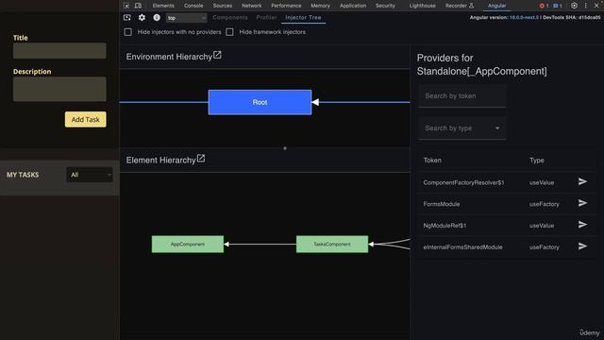Switch to the Memory tab
Viewport: 604px width, 340px height.
click(321, 6)
